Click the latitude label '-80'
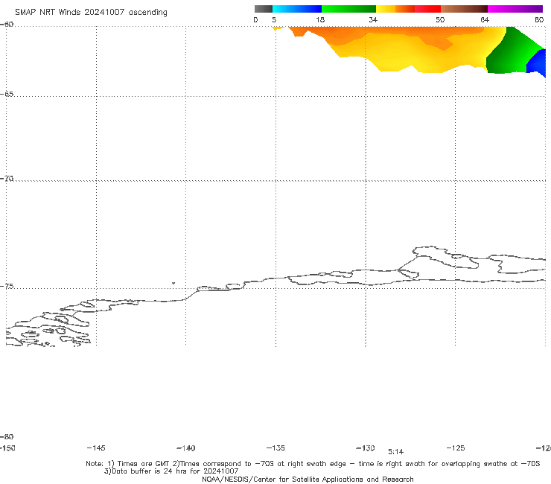551x484 pixels. point(7,437)
